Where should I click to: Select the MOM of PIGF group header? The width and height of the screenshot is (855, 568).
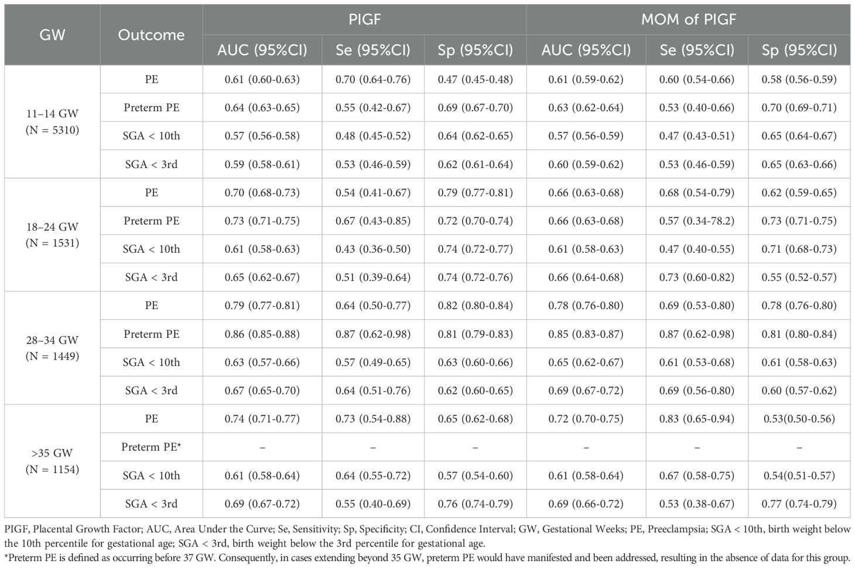[x=688, y=19]
